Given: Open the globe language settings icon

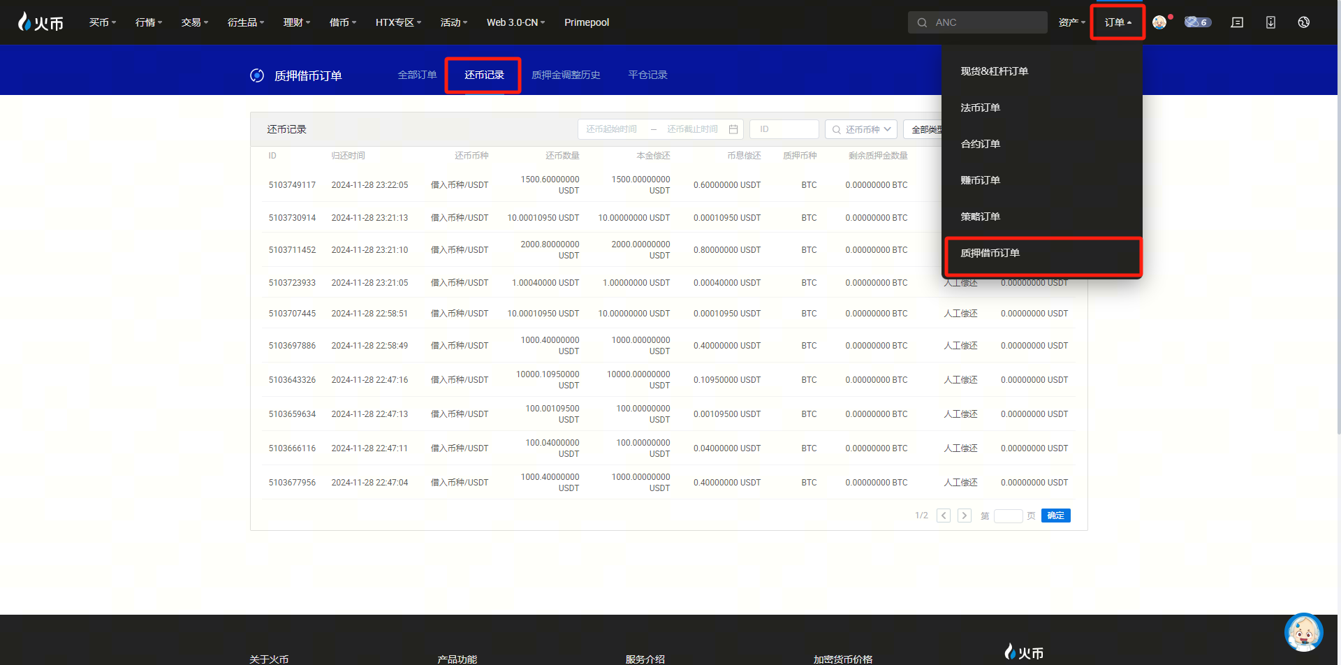Looking at the screenshot, I should pos(1303,22).
